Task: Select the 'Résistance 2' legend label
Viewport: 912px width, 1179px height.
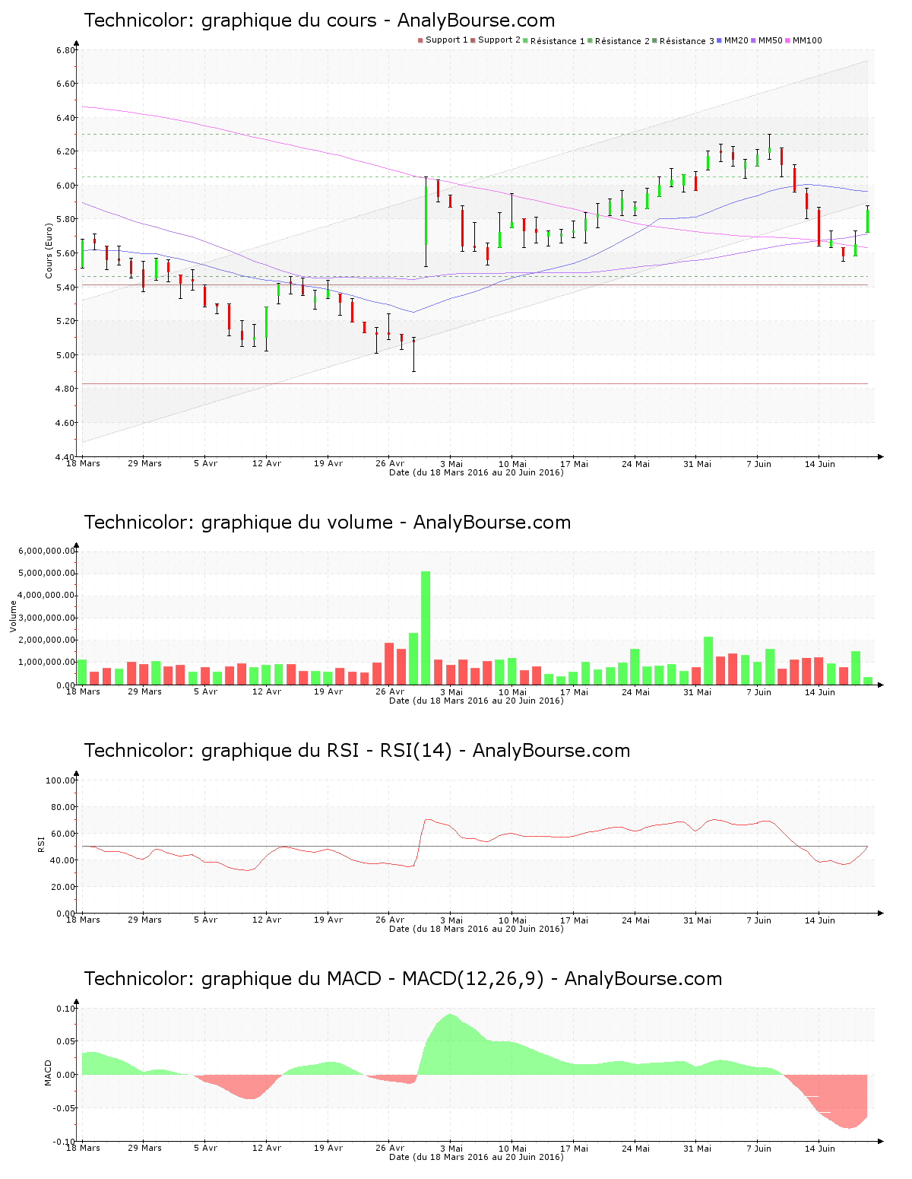Action: pos(622,40)
